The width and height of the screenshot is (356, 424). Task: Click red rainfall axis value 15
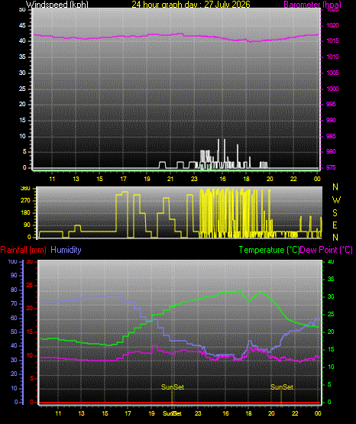[x=30, y=332]
